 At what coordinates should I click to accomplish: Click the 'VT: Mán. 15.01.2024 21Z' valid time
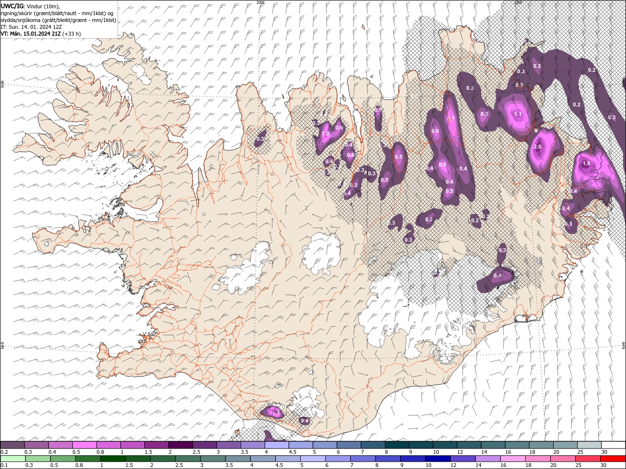coord(30,34)
